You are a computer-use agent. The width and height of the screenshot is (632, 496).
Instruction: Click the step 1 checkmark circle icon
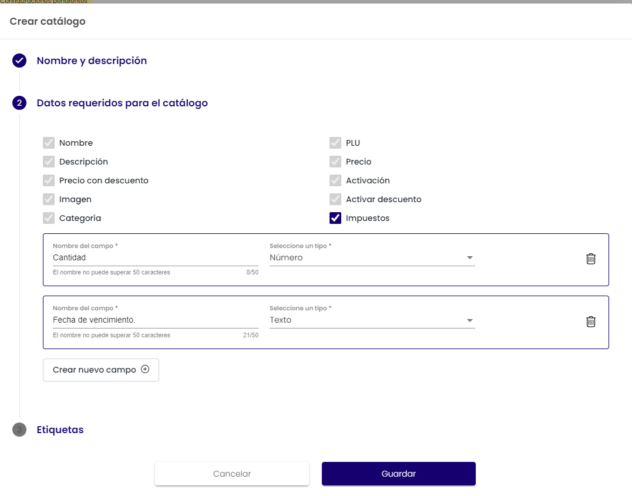[x=19, y=61]
